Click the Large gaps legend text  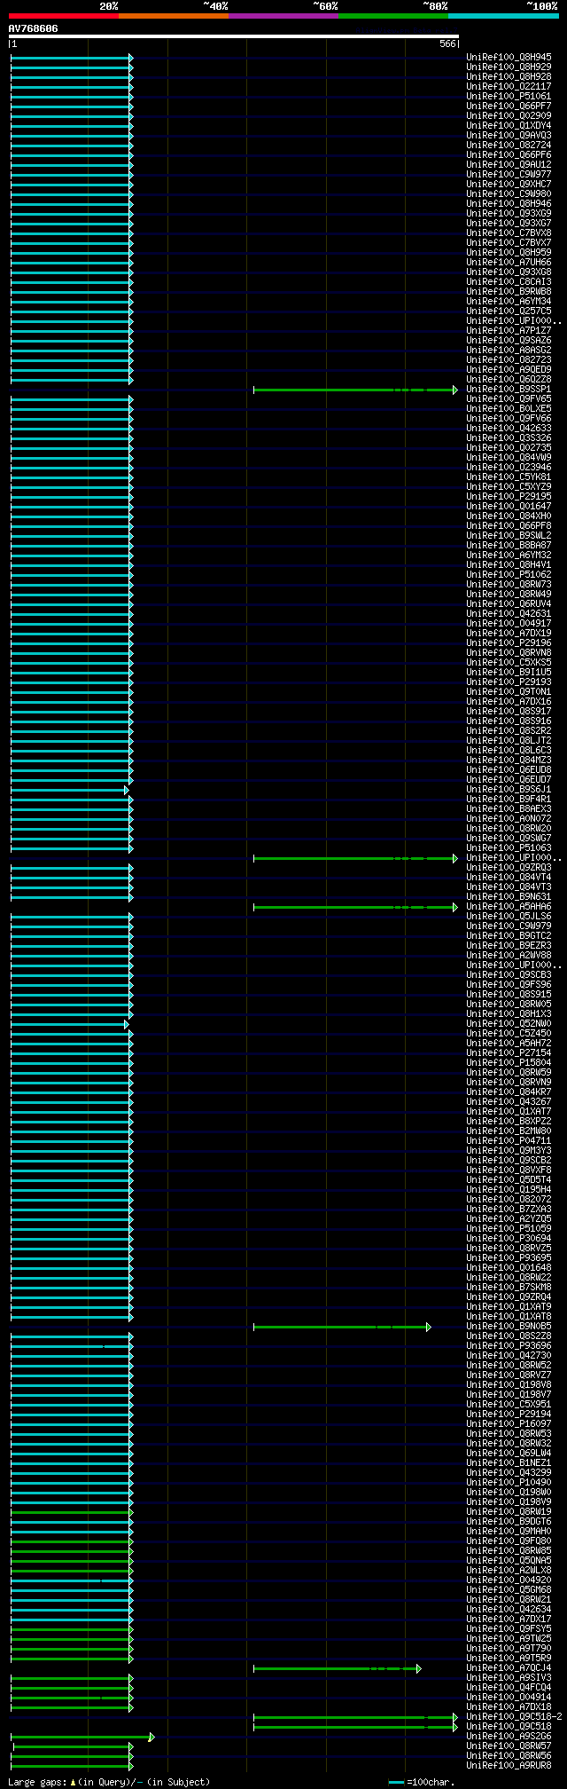109,1782
